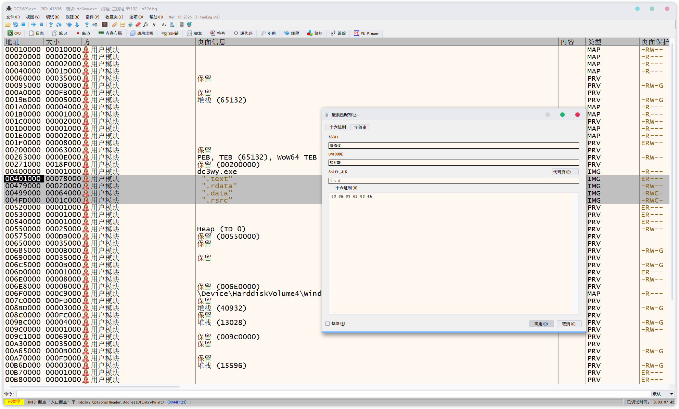Toggle the 整块 checkbox
This screenshot has height=409, width=679.
[328, 324]
